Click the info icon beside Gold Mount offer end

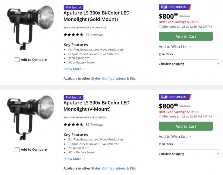(160, 26)
